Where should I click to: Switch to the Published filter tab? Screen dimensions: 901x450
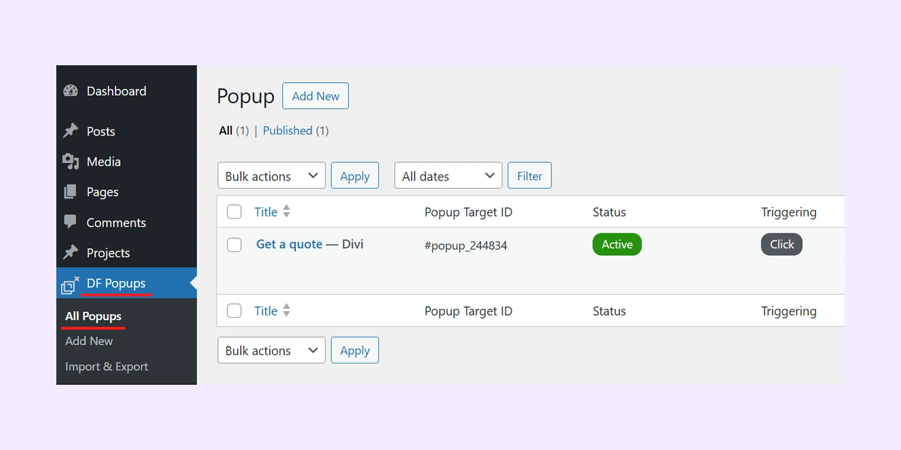pyautogui.click(x=287, y=130)
